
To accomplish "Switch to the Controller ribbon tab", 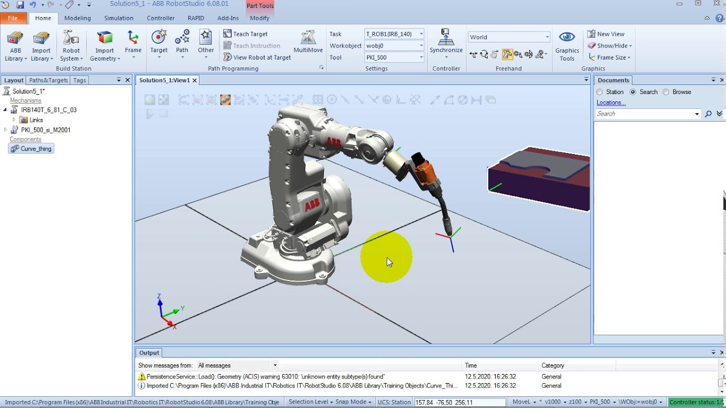I will point(161,18).
